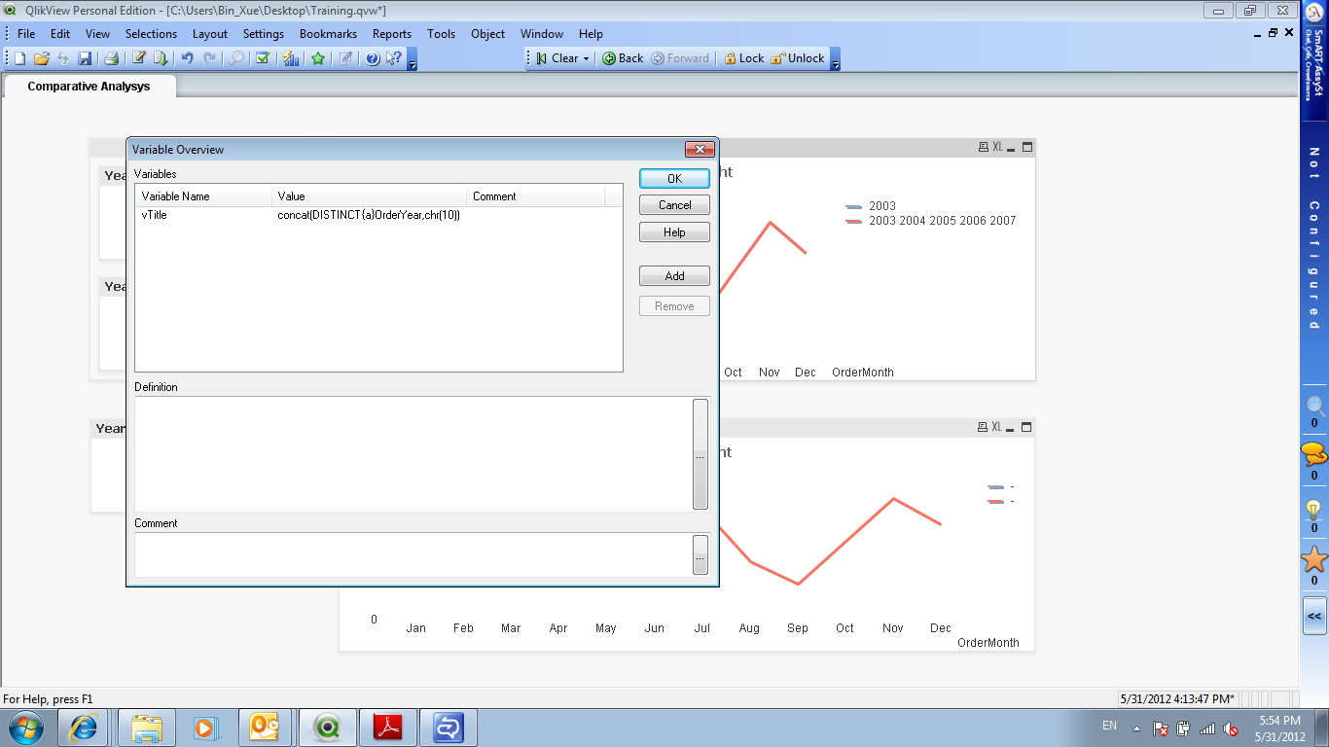Click the blue Help Topics icon
1329x747 pixels.
click(373, 58)
